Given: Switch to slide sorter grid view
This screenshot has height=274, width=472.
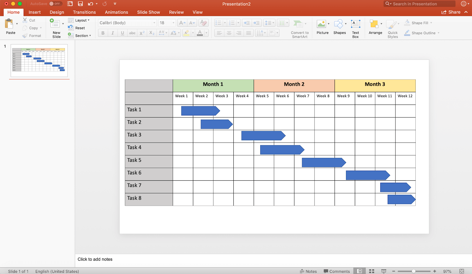Looking at the screenshot, I should coord(372,271).
